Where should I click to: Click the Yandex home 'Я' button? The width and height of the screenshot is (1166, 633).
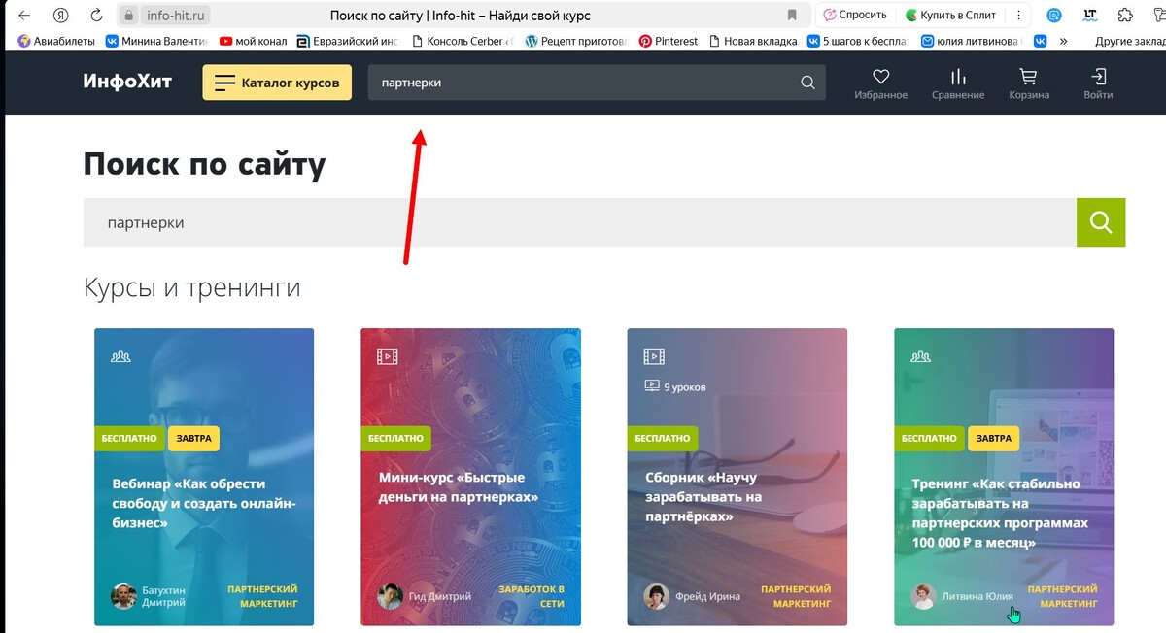pos(60,16)
